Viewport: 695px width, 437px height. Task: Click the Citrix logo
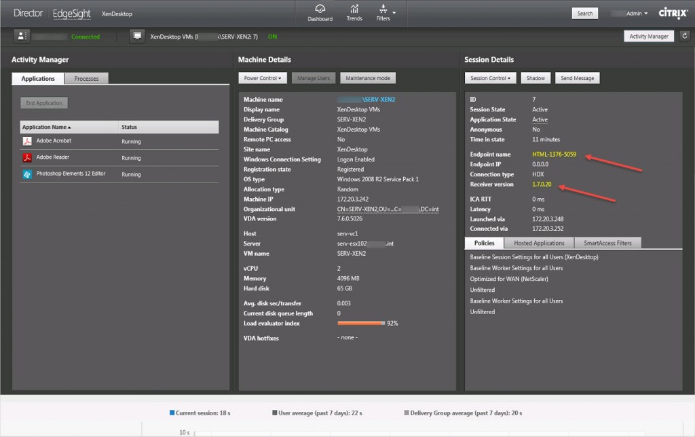tap(673, 12)
